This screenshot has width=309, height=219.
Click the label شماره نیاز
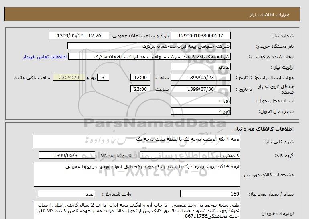283,36
